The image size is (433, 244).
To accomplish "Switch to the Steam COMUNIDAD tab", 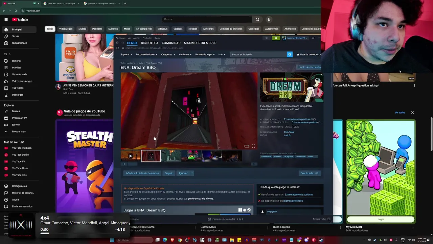I will (x=171, y=43).
